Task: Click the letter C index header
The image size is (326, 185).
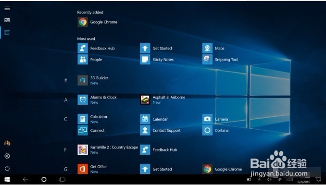Action: [66, 119]
